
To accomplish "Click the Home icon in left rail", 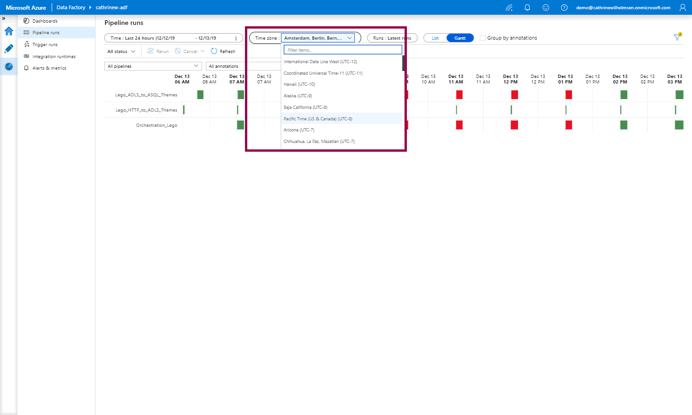I will click(x=9, y=31).
